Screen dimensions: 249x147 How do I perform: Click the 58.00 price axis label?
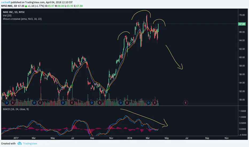click(x=242, y=66)
